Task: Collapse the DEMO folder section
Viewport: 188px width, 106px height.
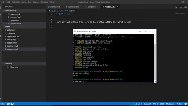Action: [x=24, y=27]
